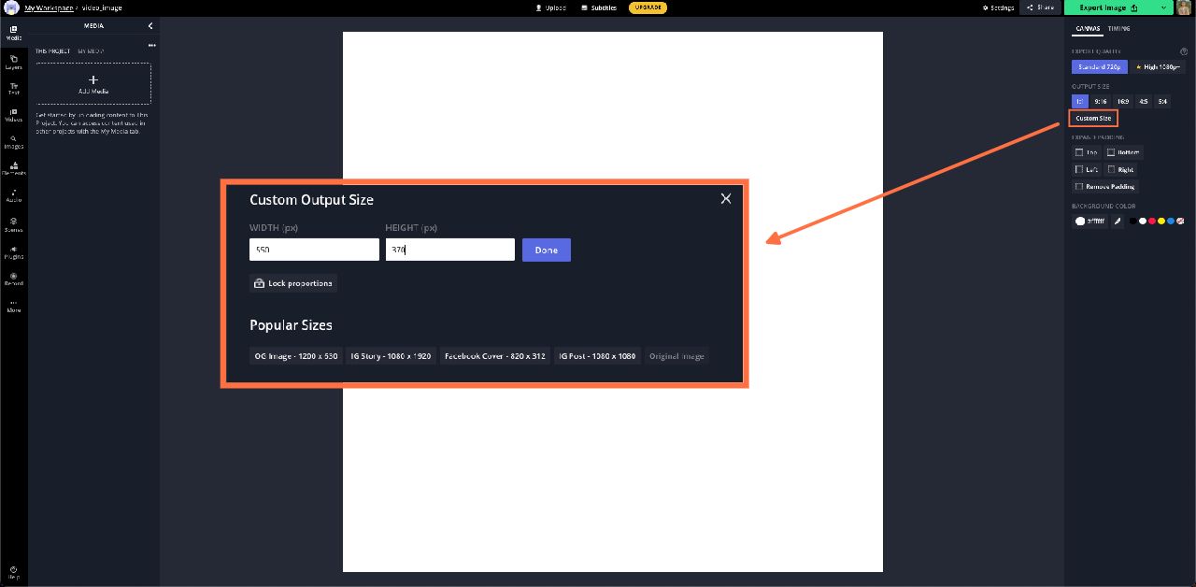Select OG Image 1200 x 630 preset

tap(296, 356)
